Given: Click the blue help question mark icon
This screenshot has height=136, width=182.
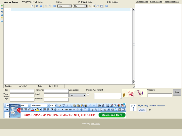Looking at the screenshot, I should coord(106,6).
